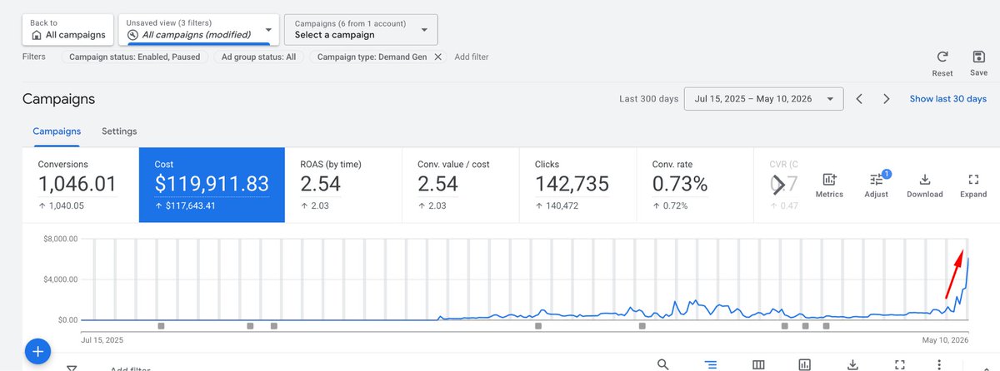Open the Unsaved view dropdown
Screen dimensions: 1000x371
(198, 29)
